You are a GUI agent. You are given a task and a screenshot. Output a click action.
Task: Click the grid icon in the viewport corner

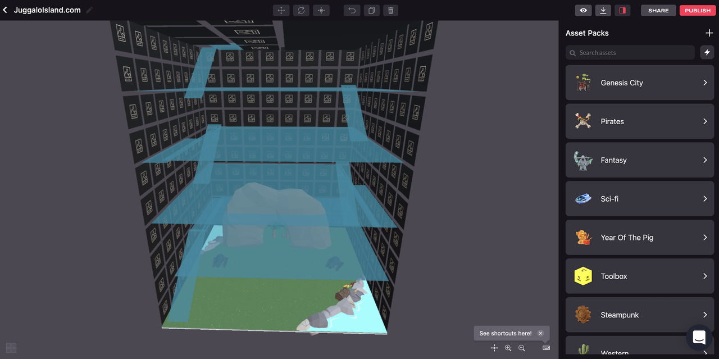pyautogui.click(x=11, y=348)
